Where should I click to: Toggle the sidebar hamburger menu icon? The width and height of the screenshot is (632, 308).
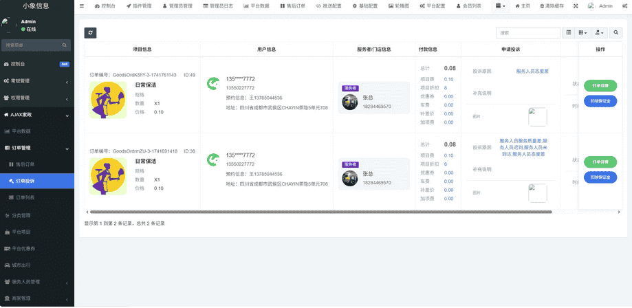[x=82, y=5]
